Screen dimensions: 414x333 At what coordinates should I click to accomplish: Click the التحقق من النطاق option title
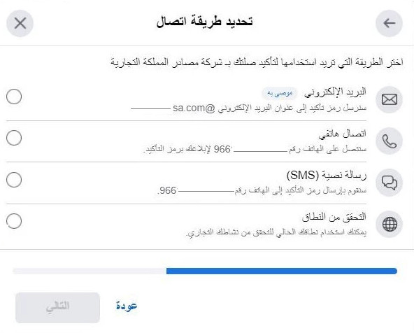(x=334, y=217)
